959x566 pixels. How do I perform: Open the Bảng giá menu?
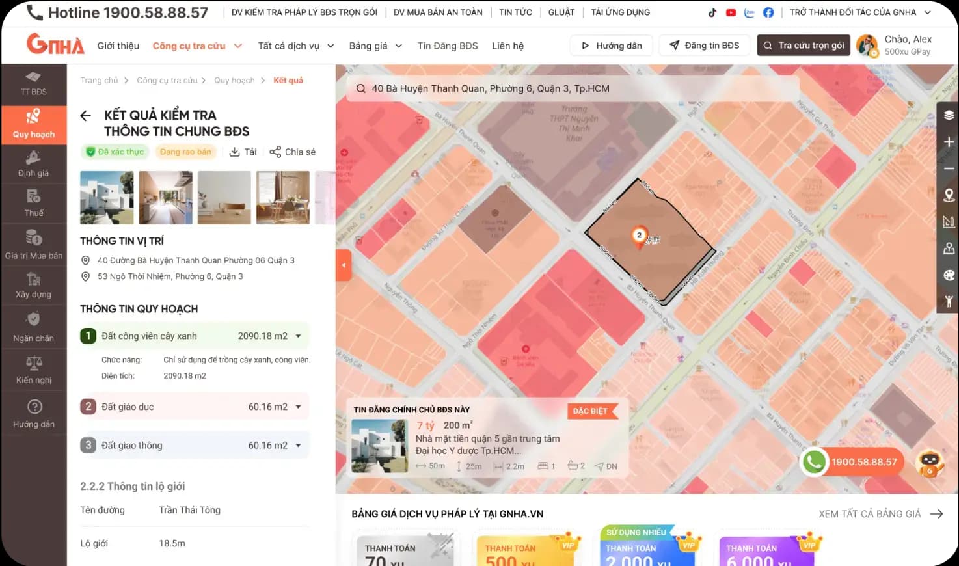click(375, 46)
